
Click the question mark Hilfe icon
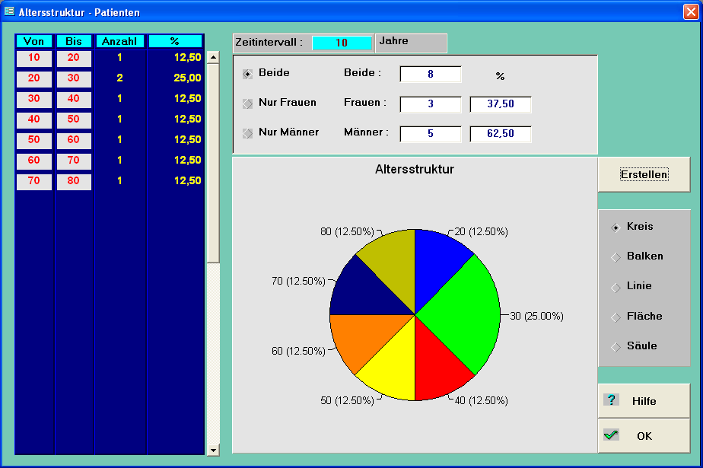(611, 400)
